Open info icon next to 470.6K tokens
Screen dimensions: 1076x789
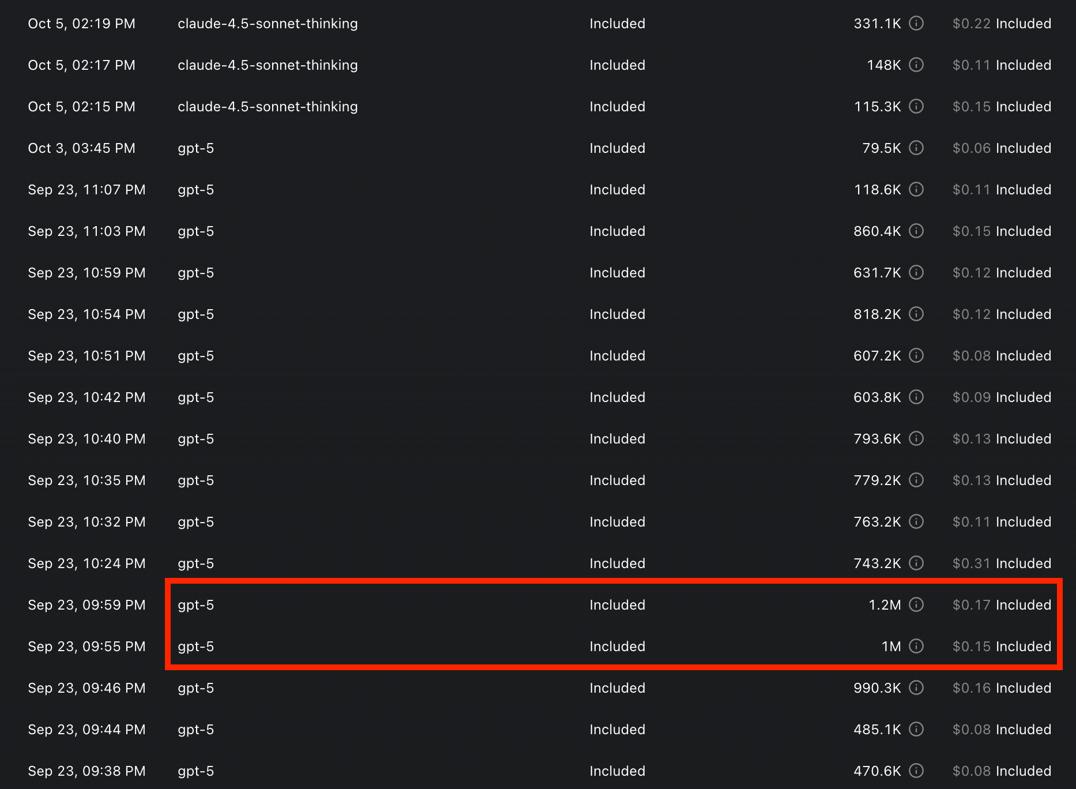tap(916, 771)
